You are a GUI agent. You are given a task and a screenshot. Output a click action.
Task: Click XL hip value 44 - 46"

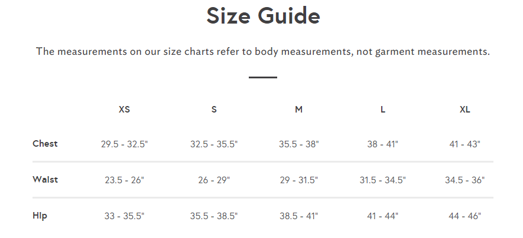(x=464, y=216)
